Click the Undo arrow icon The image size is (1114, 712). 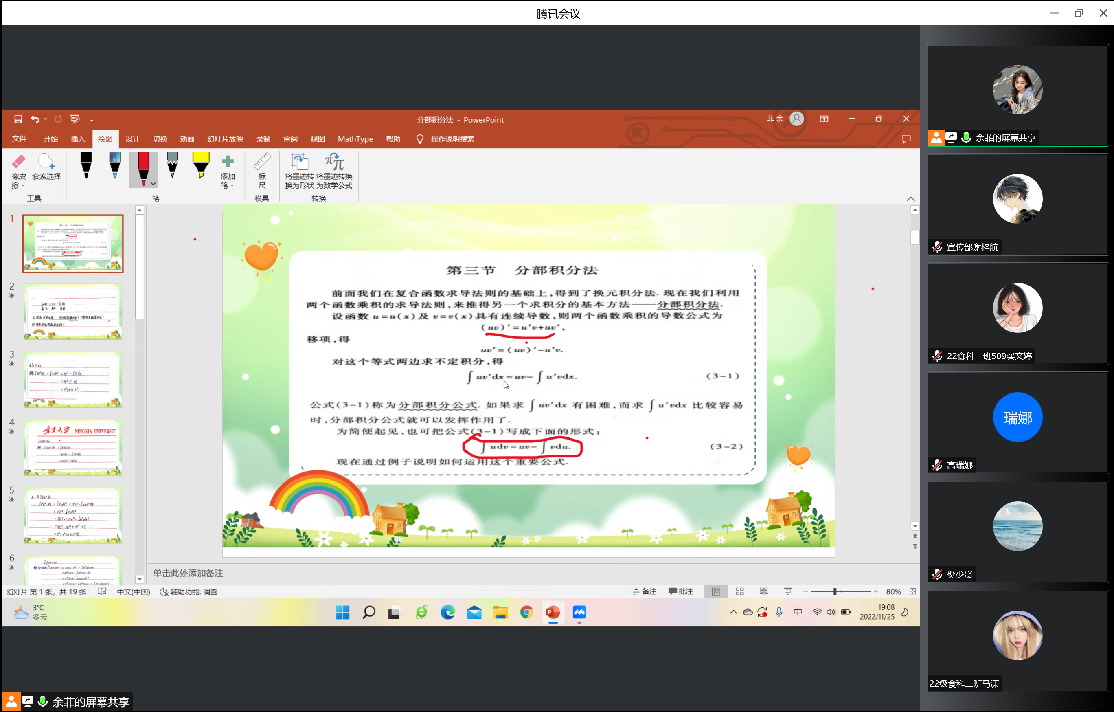35,119
